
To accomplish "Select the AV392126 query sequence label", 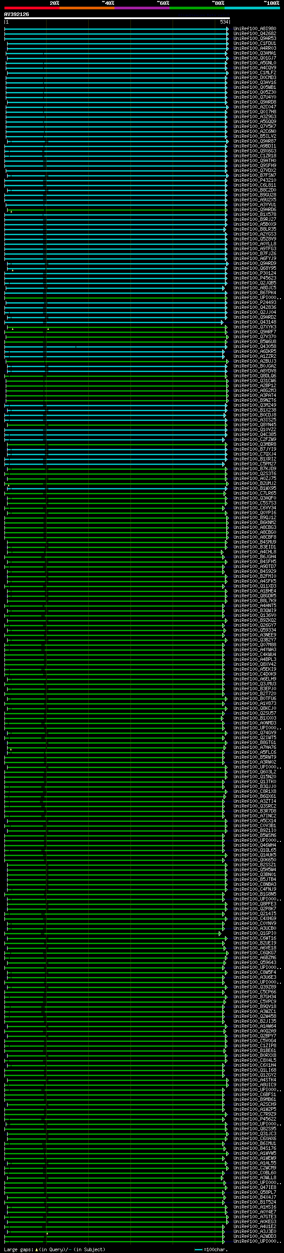I will pyautogui.click(x=16, y=15).
